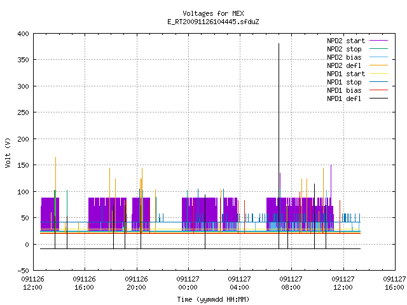Click the orange line sample for NPD2 defl
Screen dimensions: 407x305
379,65
